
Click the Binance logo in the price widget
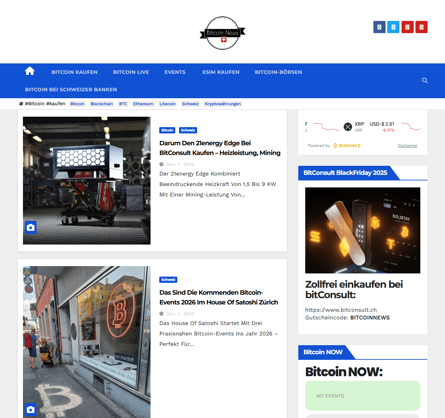(347, 146)
